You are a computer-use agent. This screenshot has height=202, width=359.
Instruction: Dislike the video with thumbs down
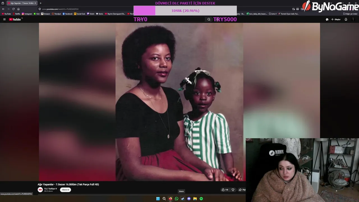click(233, 190)
